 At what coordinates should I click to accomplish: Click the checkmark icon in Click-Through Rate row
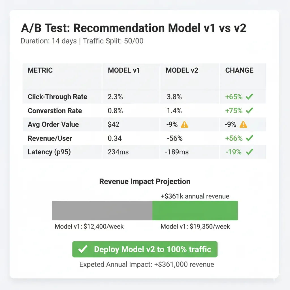[x=250, y=97]
